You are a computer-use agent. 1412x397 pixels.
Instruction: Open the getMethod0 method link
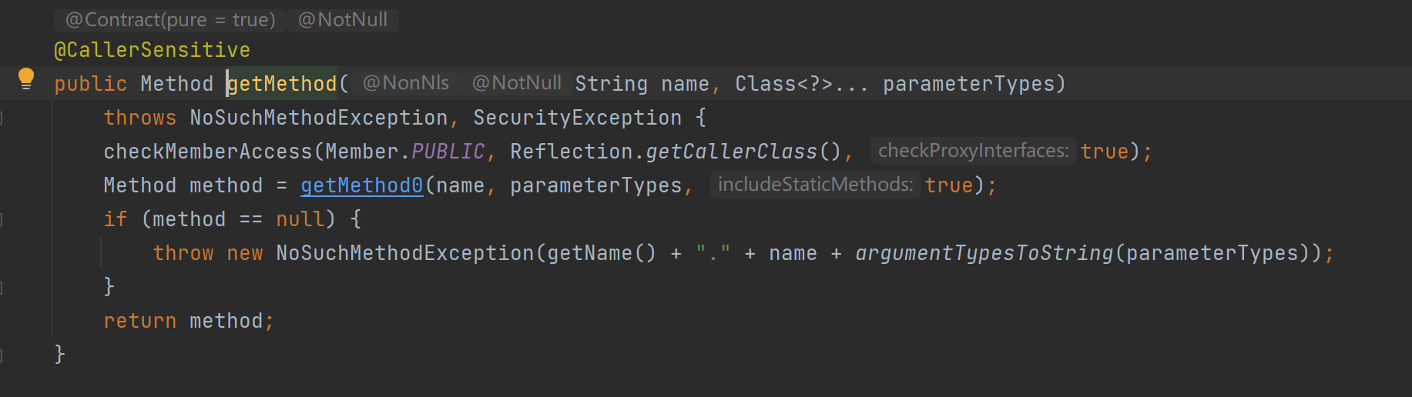(x=361, y=185)
